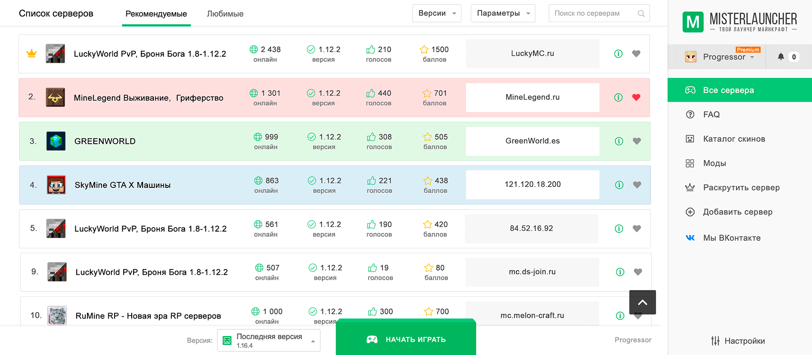Click the search magnifier icon
812x355 pixels.
click(x=641, y=14)
